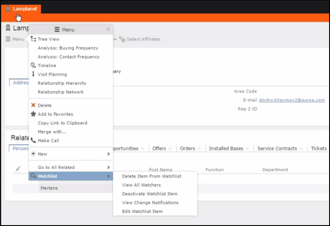The height and width of the screenshot is (226, 330).
Task: Close the Offers tab
Action: coord(170,149)
